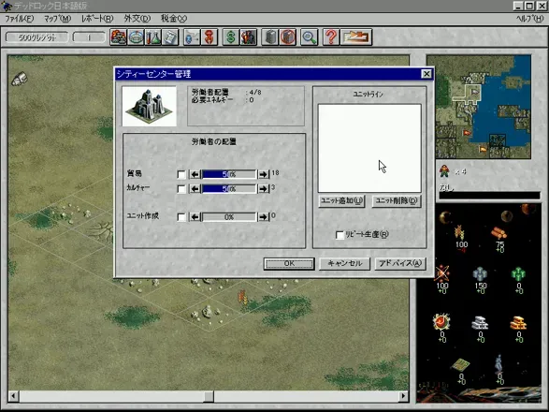Image resolution: width=549 pixels, height=412 pixels.
Task: Click the paper documents toolbar icon
Action: (x=170, y=37)
